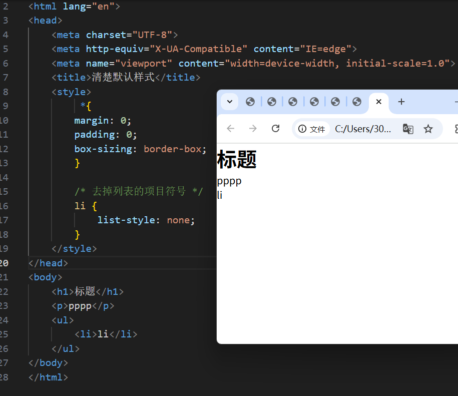The width and height of the screenshot is (458, 396).
Task: Select the 去掉列表的项目符号 comment line
Action: (139, 192)
